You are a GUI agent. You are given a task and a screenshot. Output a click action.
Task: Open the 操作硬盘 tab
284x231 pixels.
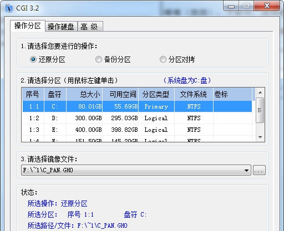pyautogui.click(x=61, y=27)
